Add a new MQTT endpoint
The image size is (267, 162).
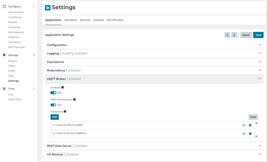(x=55, y=117)
